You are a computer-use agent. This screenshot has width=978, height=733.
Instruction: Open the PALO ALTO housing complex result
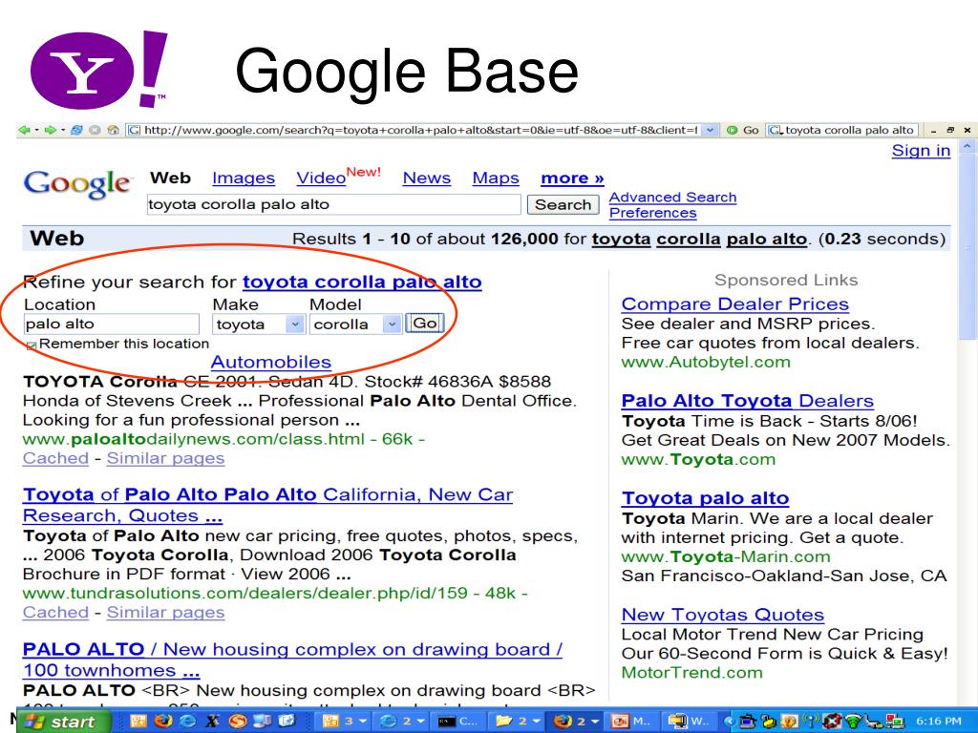point(292,660)
